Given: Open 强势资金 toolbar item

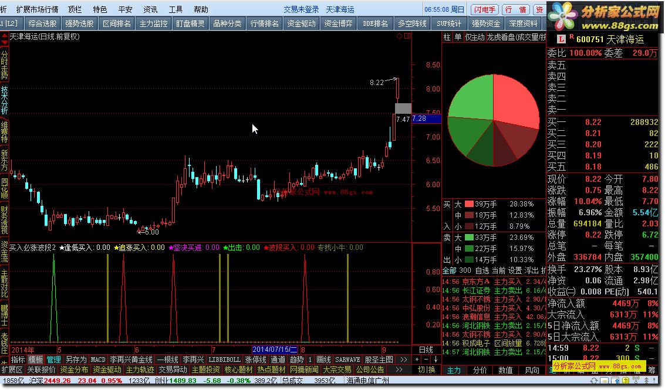Looking at the screenshot, I should pyautogui.click(x=486, y=23).
